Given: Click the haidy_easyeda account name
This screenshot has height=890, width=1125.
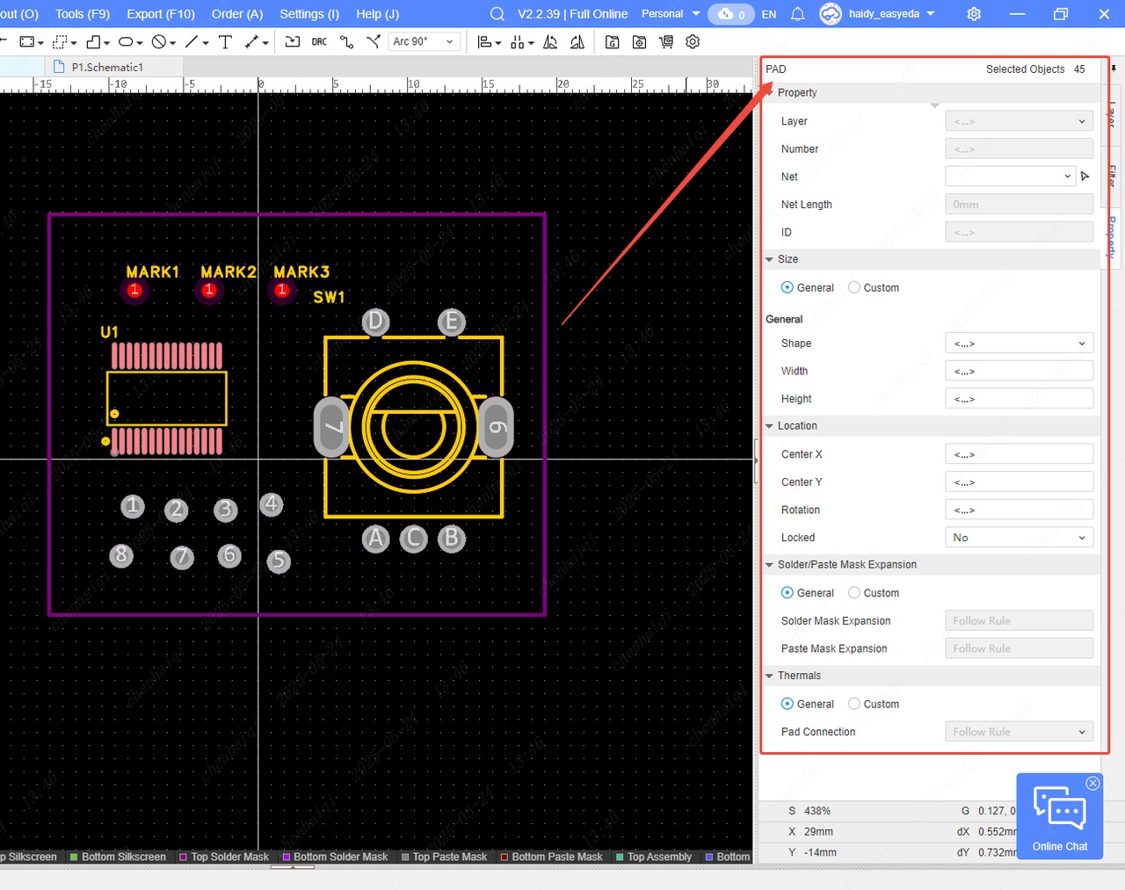Looking at the screenshot, I should tap(883, 14).
